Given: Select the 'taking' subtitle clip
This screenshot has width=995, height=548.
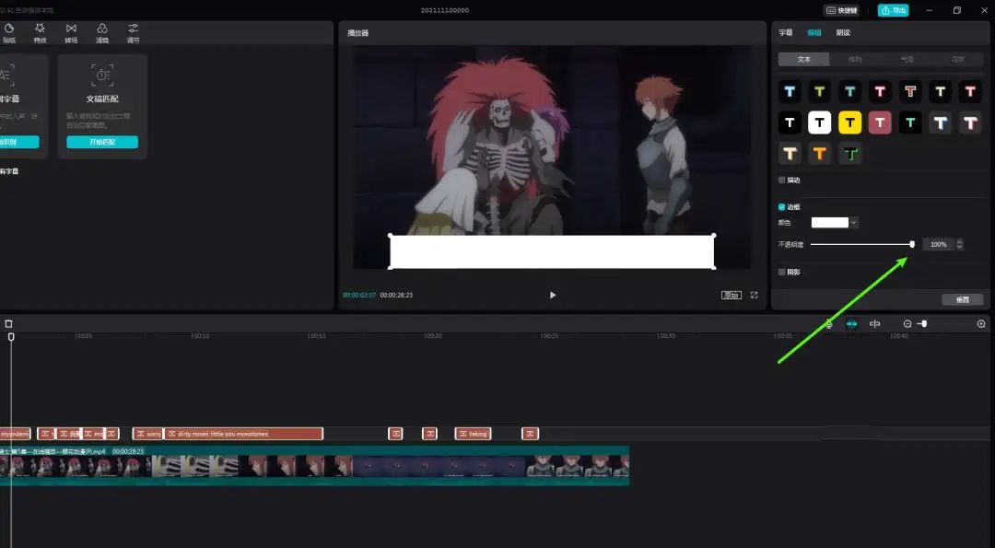Looking at the screenshot, I should pyautogui.click(x=473, y=434).
